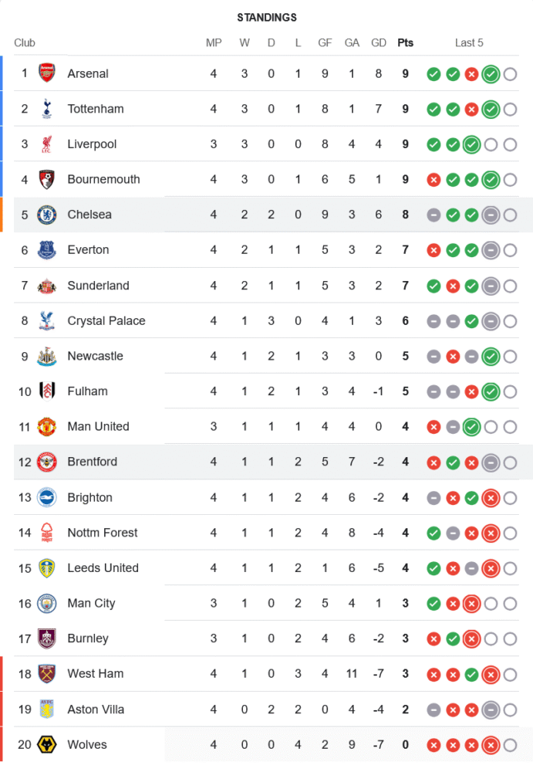Open the Crystal Palace team link
Image resolution: width=533 pixels, height=772 pixels.
(x=106, y=320)
